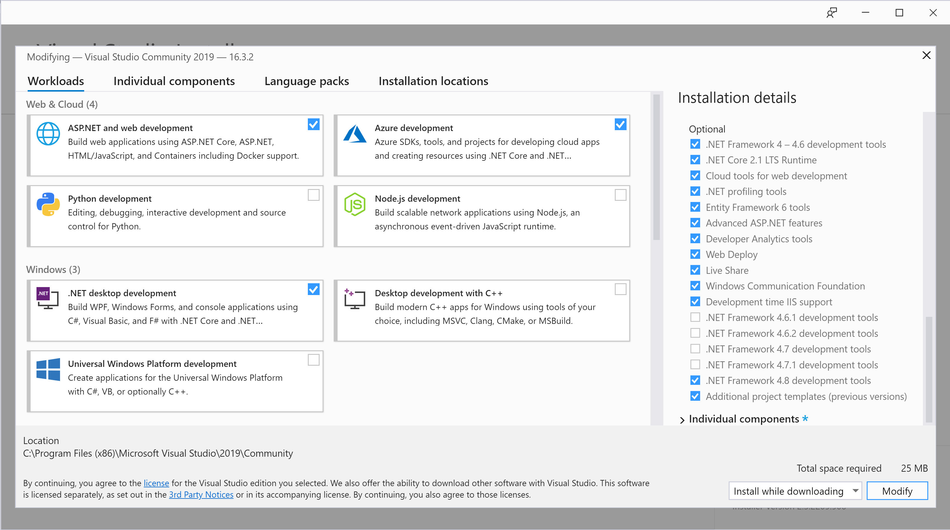Check .NET Framework 4.7 development tools
The image size is (950, 530).
pos(695,349)
